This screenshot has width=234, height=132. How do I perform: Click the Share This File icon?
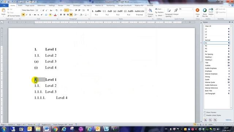pos(205,10)
